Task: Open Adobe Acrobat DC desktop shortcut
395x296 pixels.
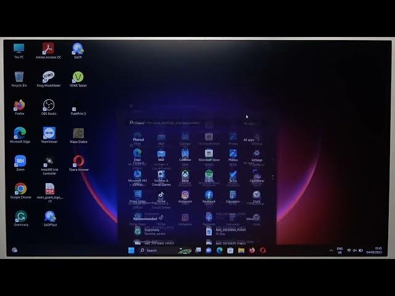Action: (48, 51)
